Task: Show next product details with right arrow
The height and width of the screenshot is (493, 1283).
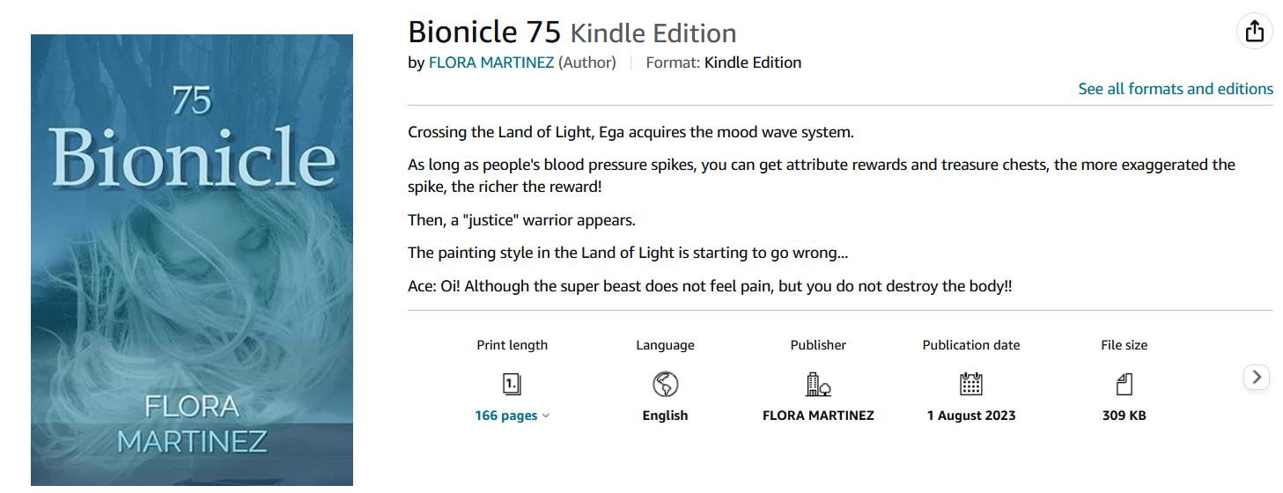Action: (x=1257, y=377)
